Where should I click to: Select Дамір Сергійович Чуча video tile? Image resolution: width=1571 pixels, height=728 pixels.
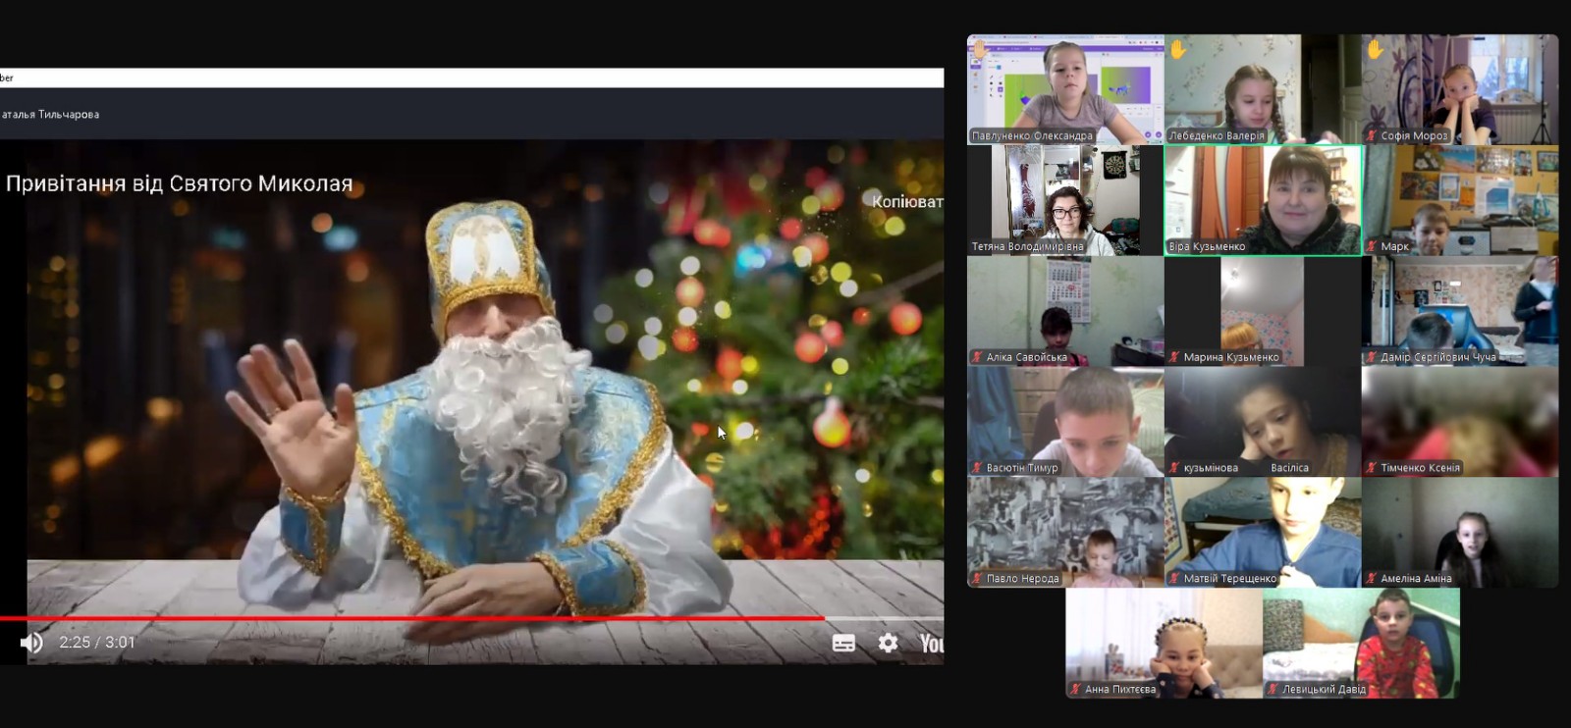pyautogui.click(x=1460, y=311)
